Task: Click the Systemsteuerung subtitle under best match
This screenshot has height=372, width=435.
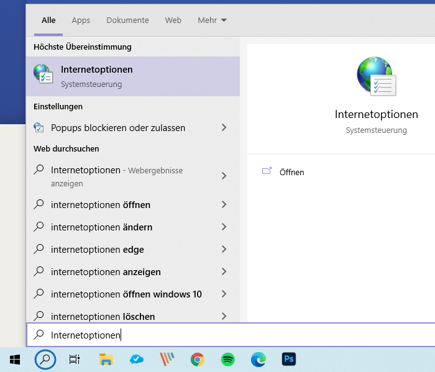Action: tap(91, 84)
